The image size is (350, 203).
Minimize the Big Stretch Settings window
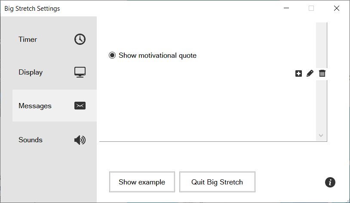pyautogui.click(x=286, y=8)
